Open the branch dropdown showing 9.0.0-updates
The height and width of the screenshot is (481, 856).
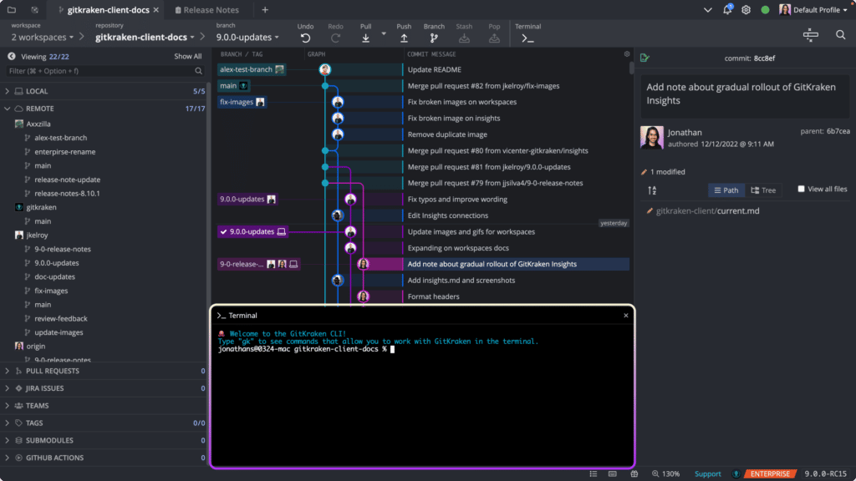pyautogui.click(x=247, y=37)
